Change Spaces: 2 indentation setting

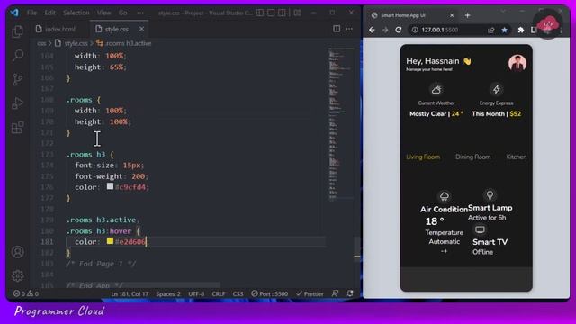[x=168, y=294]
